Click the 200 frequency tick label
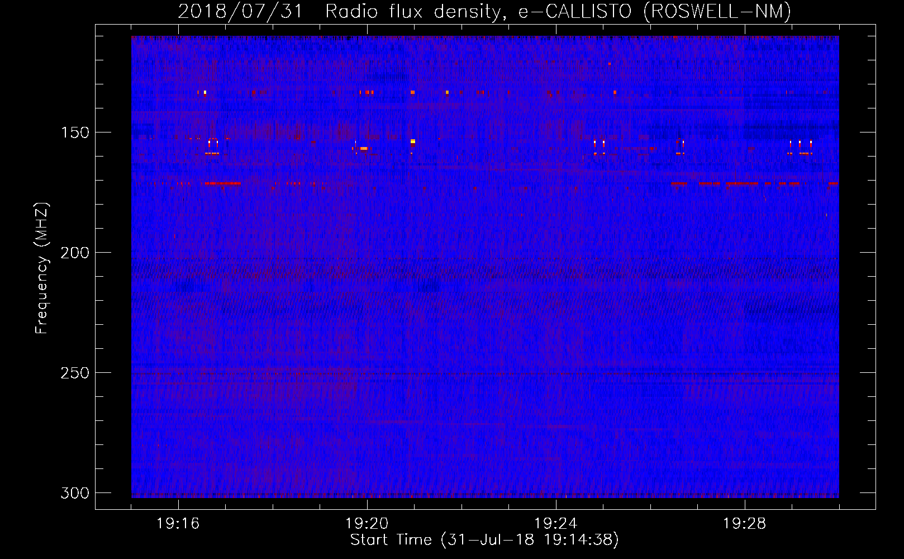 click(x=75, y=253)
